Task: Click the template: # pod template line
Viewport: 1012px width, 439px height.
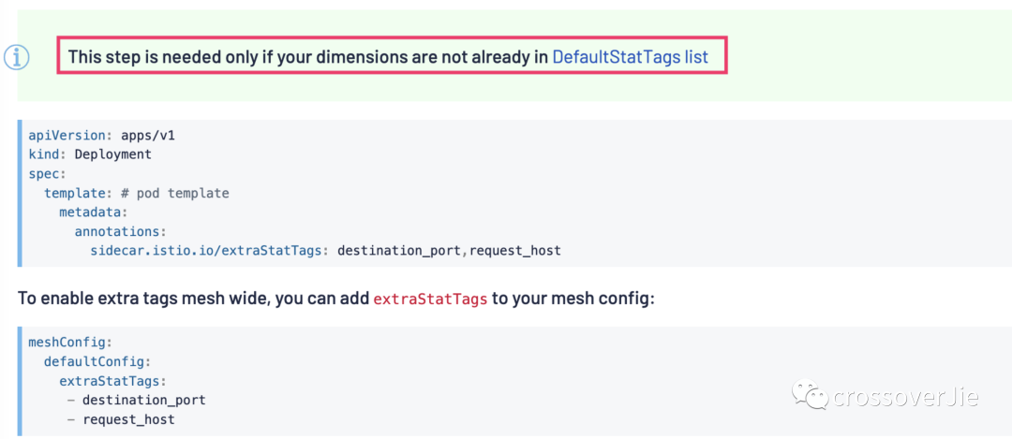Action: pos(136,193)
